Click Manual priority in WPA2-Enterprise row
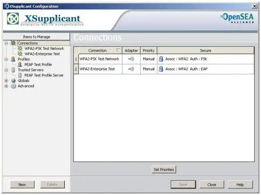 tap(148, 69)
